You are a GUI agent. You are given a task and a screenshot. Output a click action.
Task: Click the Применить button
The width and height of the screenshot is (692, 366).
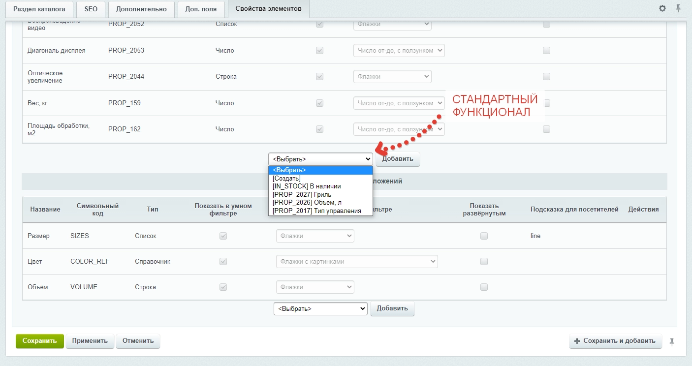pos(90,341)
